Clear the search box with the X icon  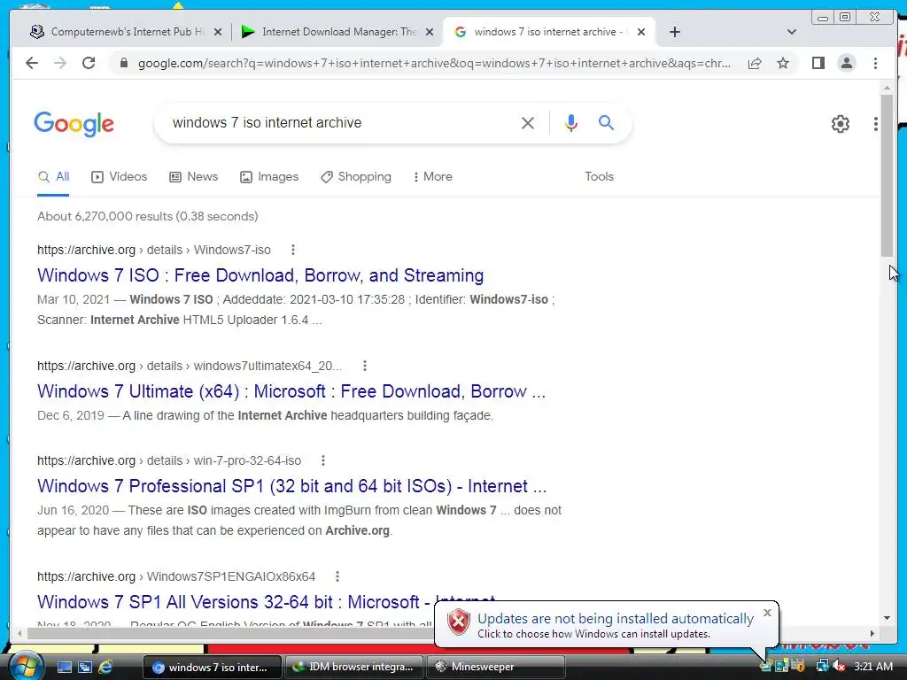528,122
